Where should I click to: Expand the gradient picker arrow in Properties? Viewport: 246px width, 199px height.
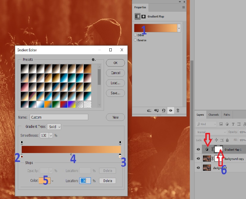click(179, 28)
